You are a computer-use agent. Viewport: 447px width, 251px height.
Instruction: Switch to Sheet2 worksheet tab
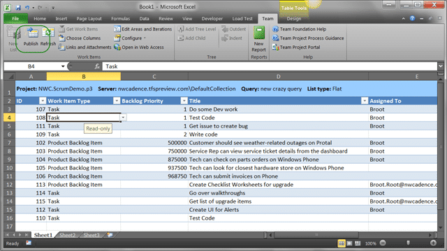67,235
